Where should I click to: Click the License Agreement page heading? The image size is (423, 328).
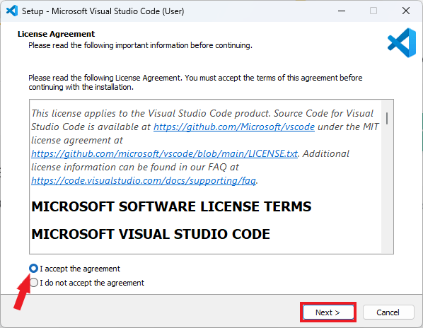point(56,34)
